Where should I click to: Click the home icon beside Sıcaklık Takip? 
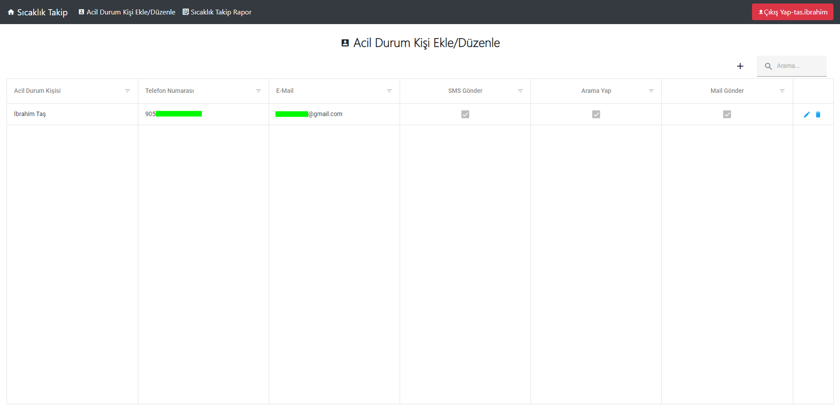coord(11,12)
